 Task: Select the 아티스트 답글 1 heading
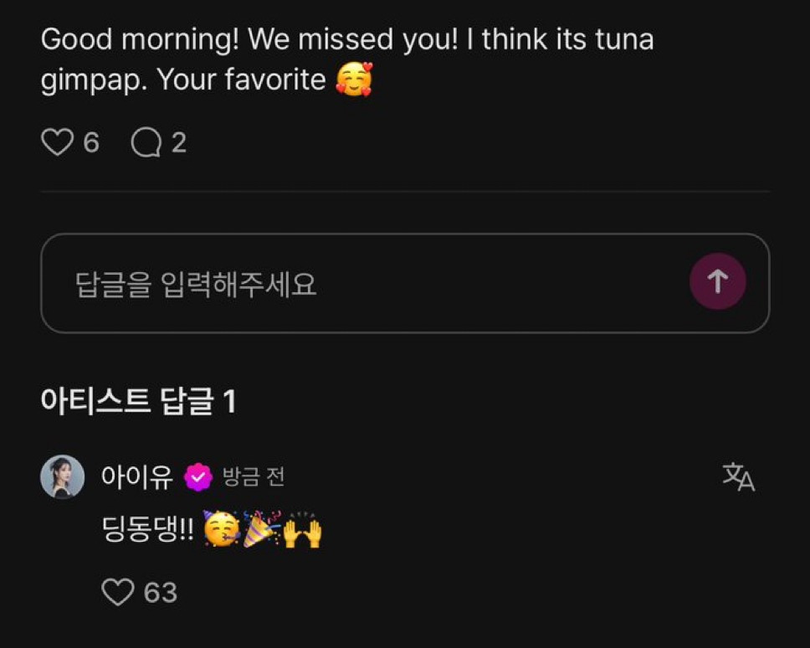point(138,403)
